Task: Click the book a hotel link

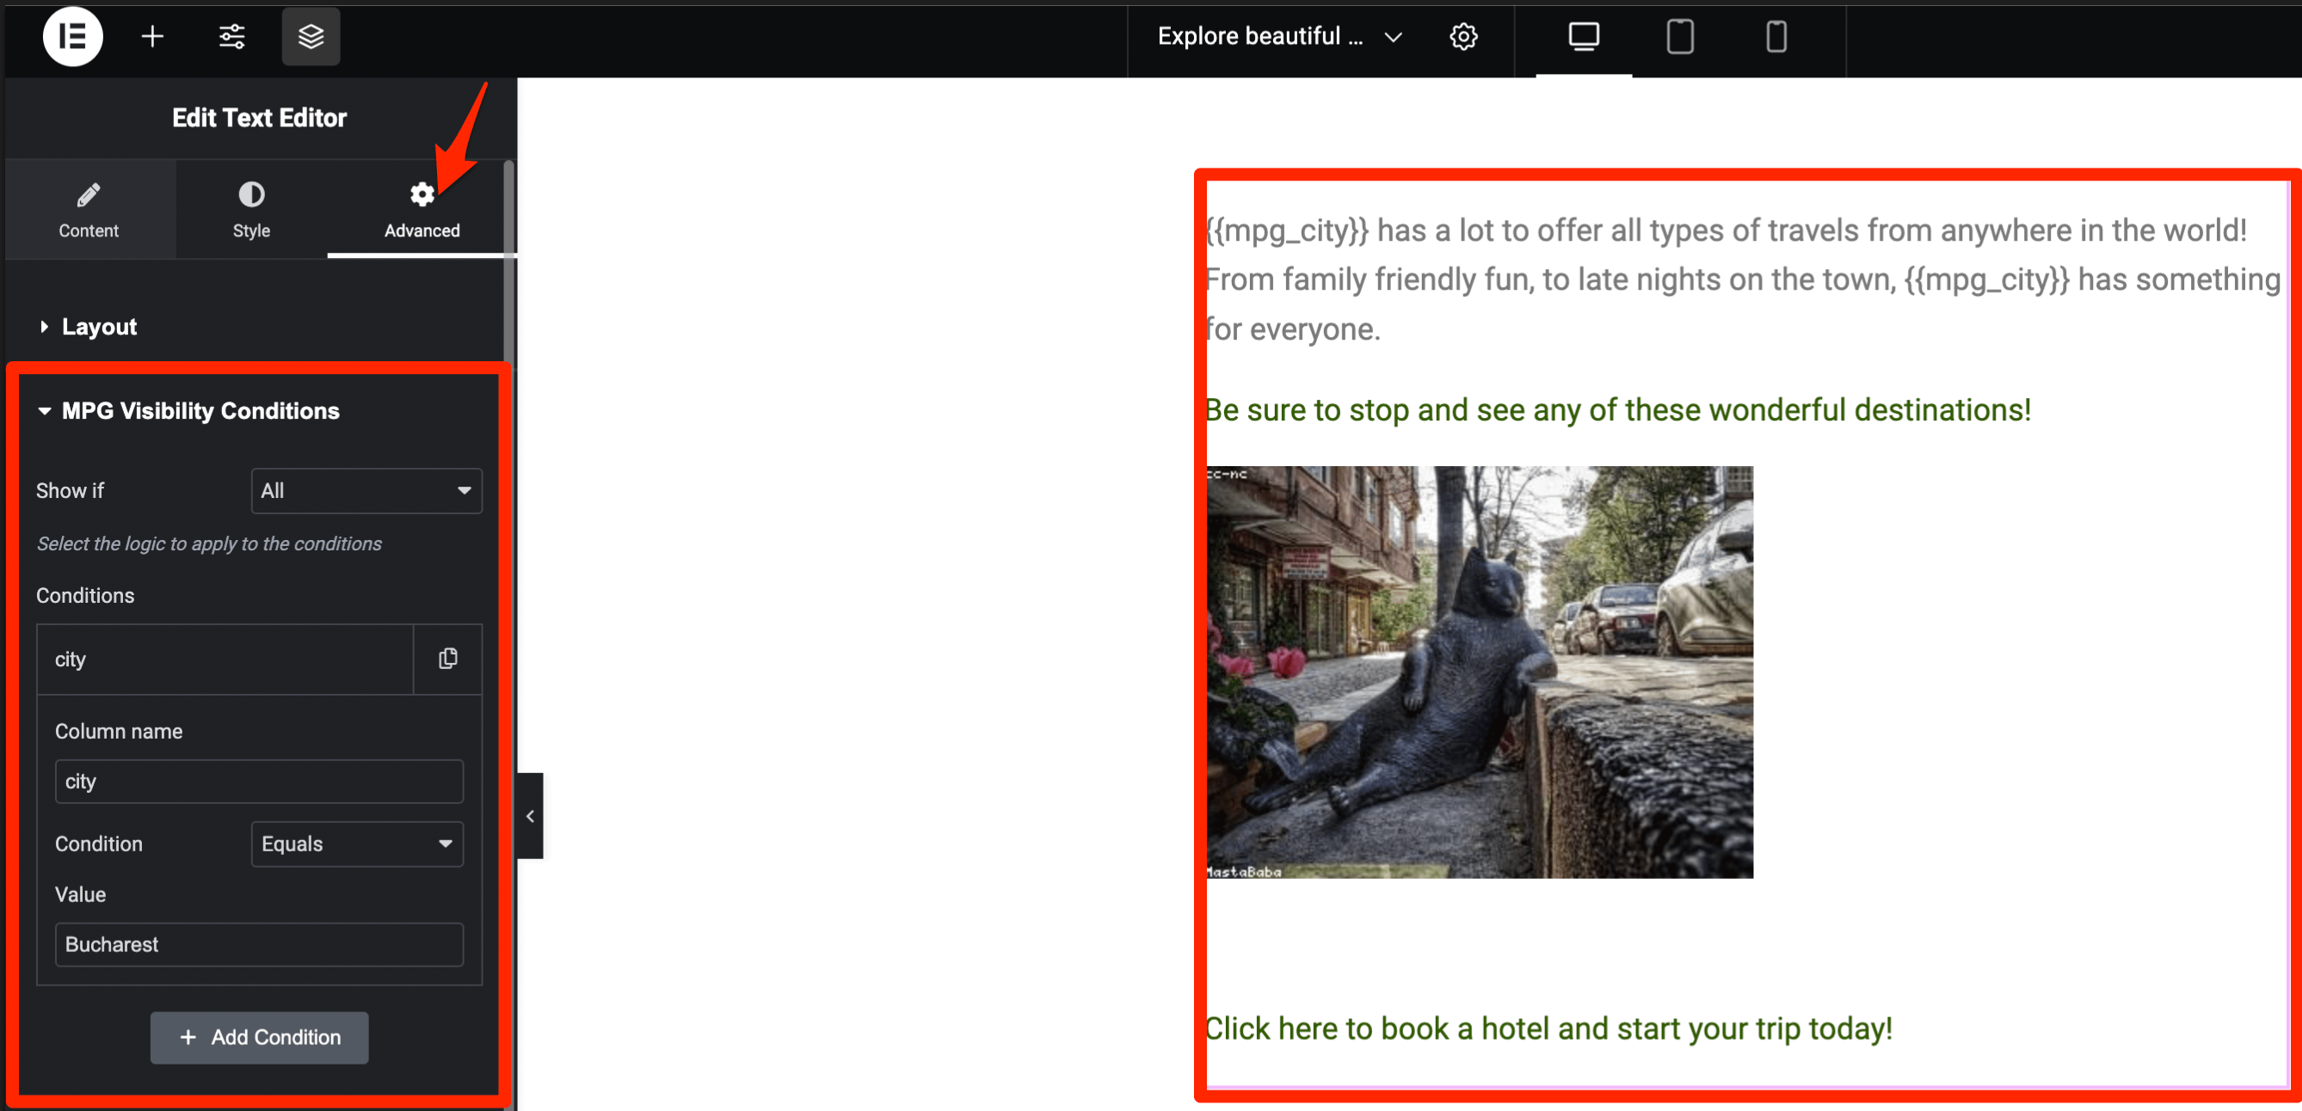Action: pyautogui.click(x=1548, y=1028)
